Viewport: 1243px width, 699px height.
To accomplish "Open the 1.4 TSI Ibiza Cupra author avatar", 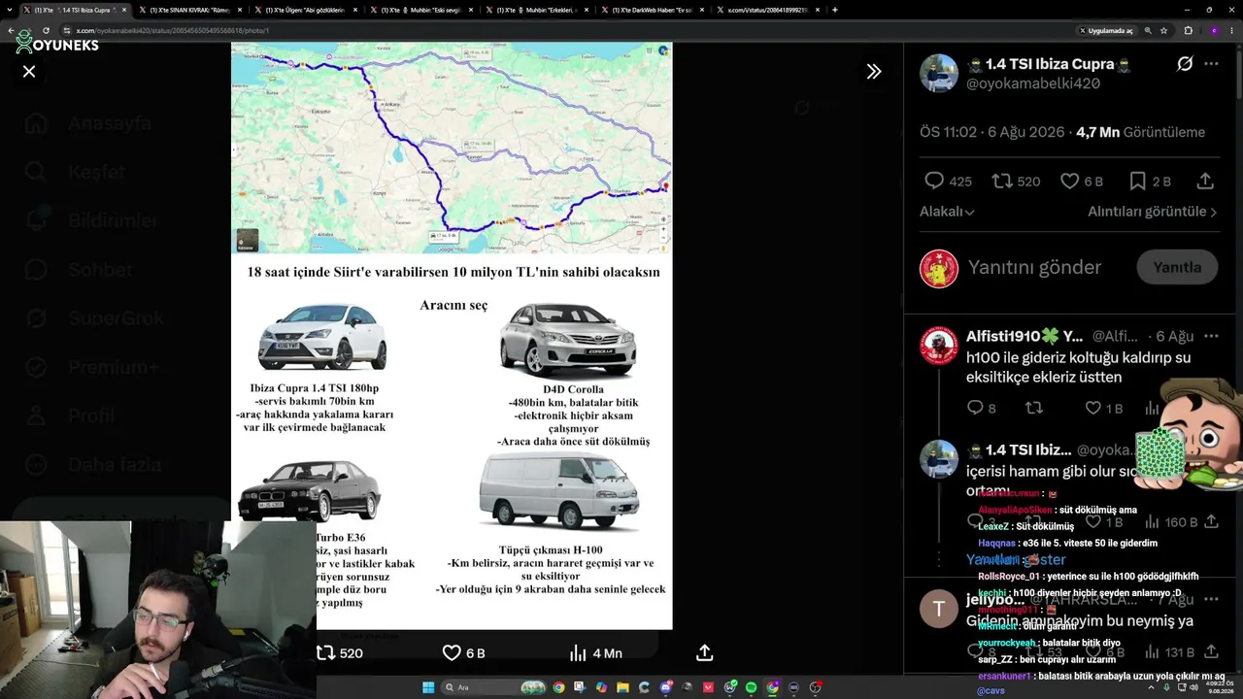I will click(x=939, y=74).
